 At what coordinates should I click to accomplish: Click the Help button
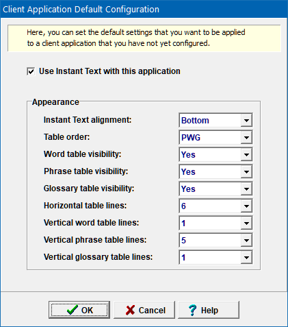(x=209, y=310)
